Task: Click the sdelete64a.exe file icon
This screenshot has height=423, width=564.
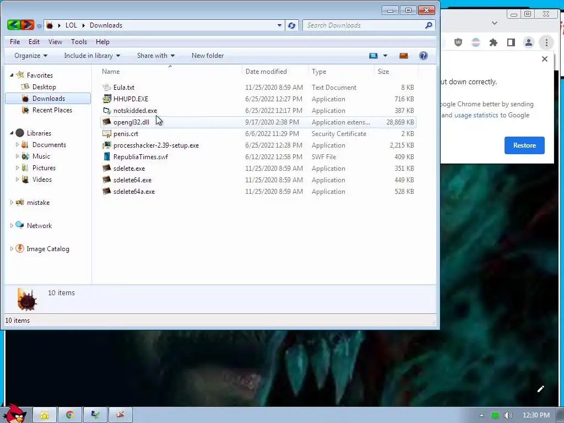Action: (x=106, y=191)
